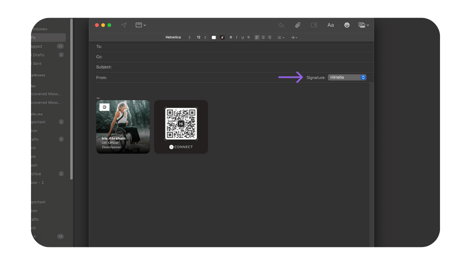Image resolution: width=471 pixels, height=265 pixels.
Task: Click the Iris Abraham signature card image
Action: [123, 127]
